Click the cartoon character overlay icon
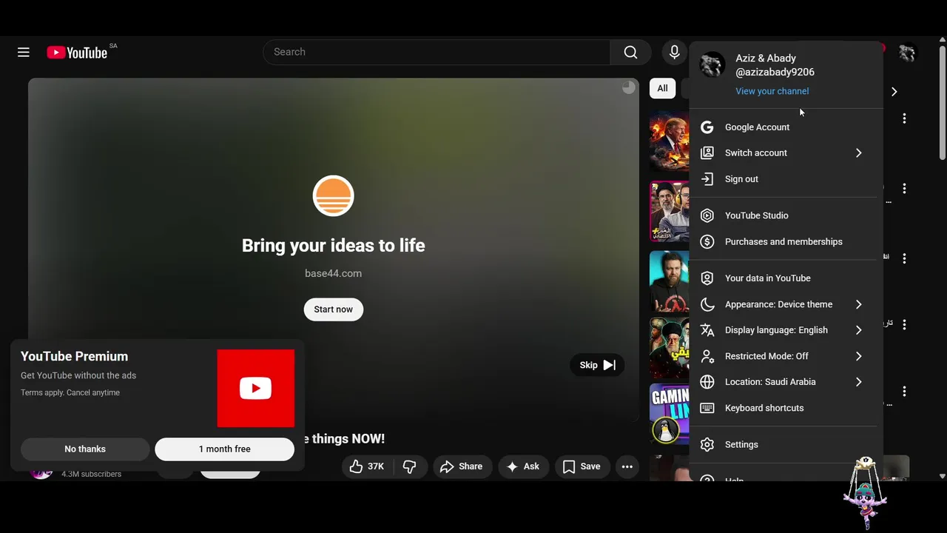Screen dimensions: 947x533 pyautogui.click(x=865, y=492)
